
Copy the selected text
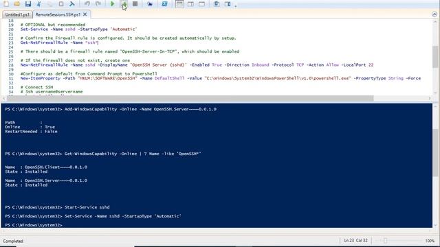(x=50, y=3)
